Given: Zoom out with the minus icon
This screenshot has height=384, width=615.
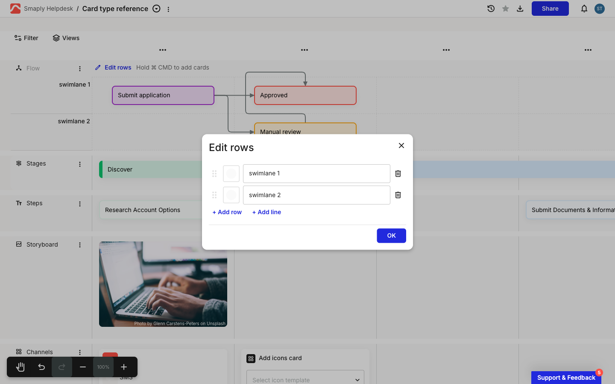Looking at the screenshot, I should coord(83,367).
